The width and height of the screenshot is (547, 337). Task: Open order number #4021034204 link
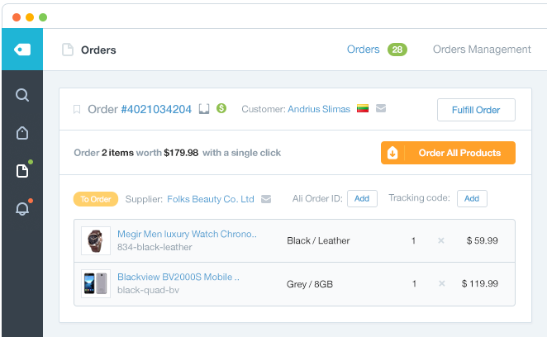click(x=156, y=109)
